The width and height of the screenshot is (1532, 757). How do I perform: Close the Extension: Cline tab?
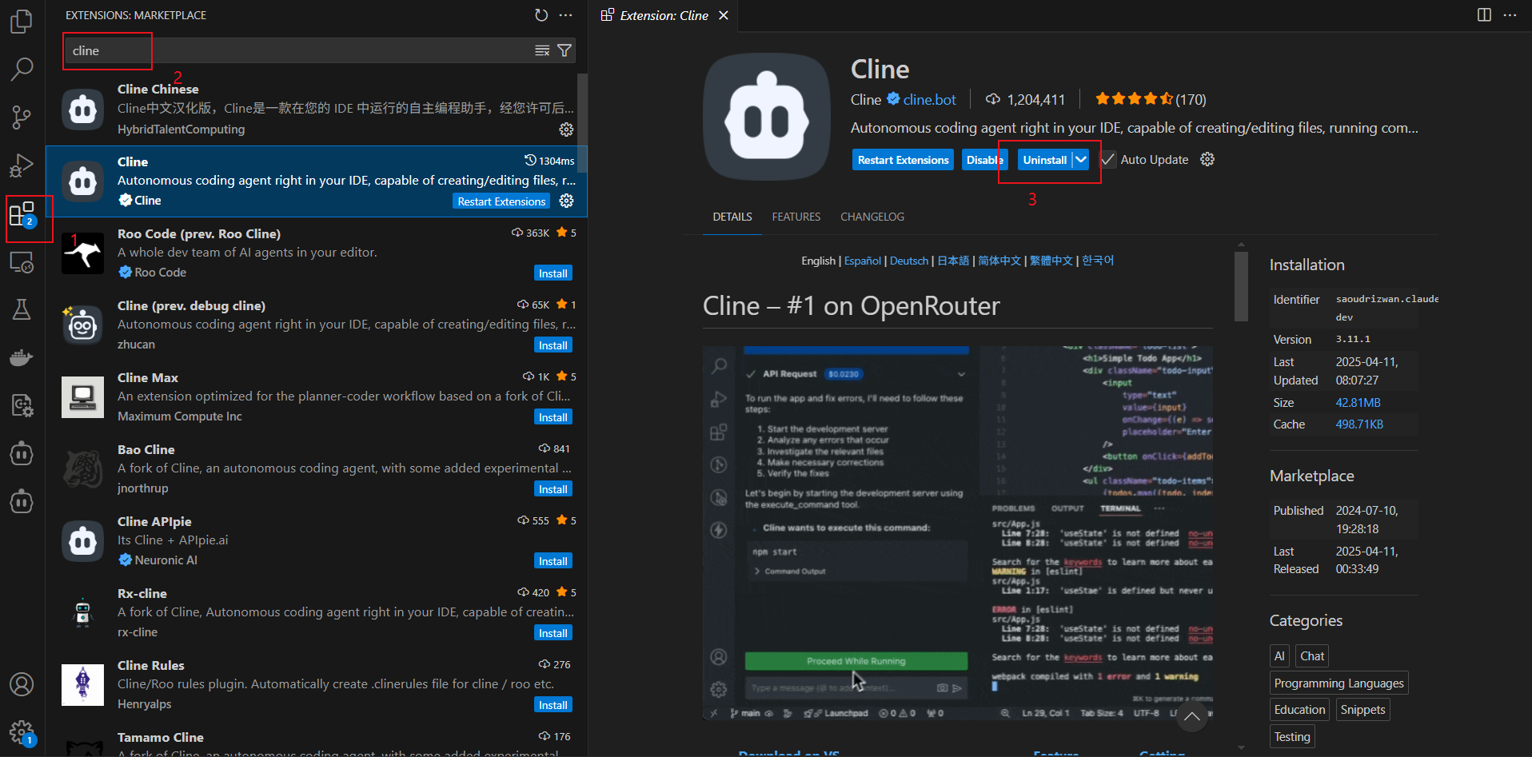[x=724, y=15]
